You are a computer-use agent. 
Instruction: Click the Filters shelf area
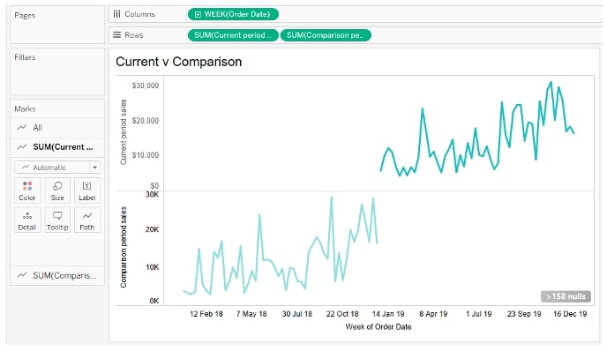(57, 71)
